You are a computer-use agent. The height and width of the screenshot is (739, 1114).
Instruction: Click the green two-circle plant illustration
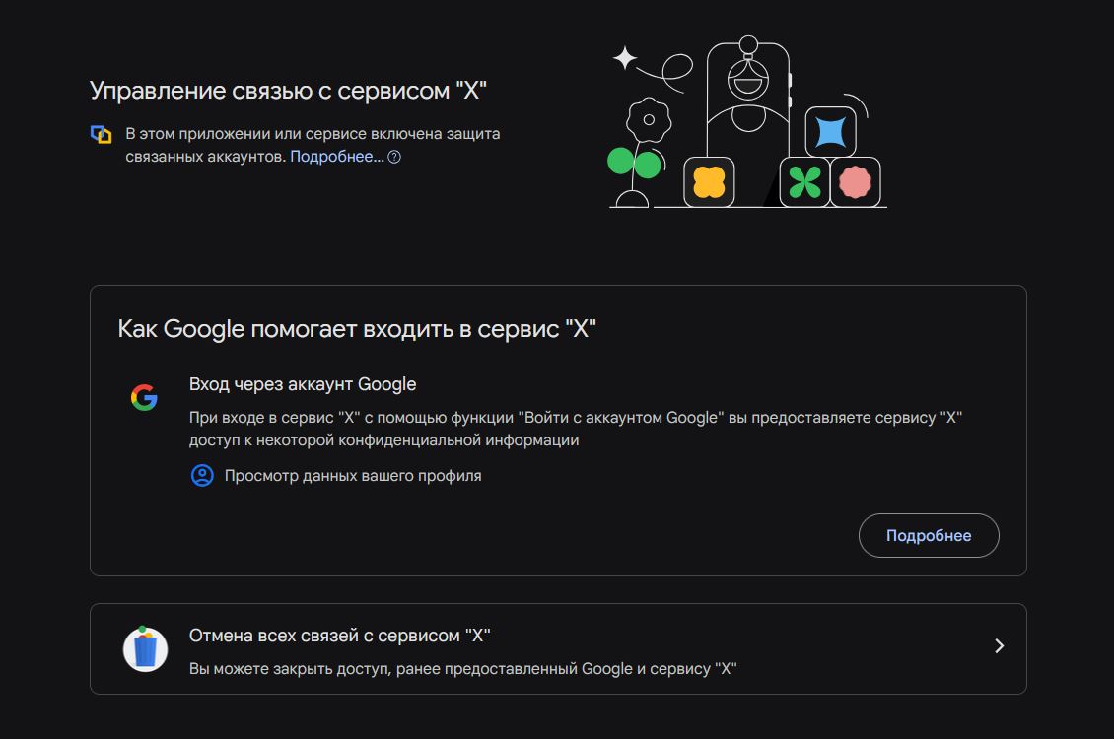[633, 164]
